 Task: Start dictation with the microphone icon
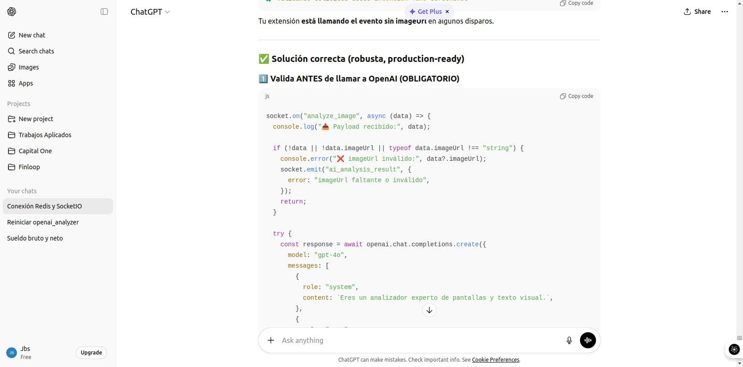(x=569, y=340)
